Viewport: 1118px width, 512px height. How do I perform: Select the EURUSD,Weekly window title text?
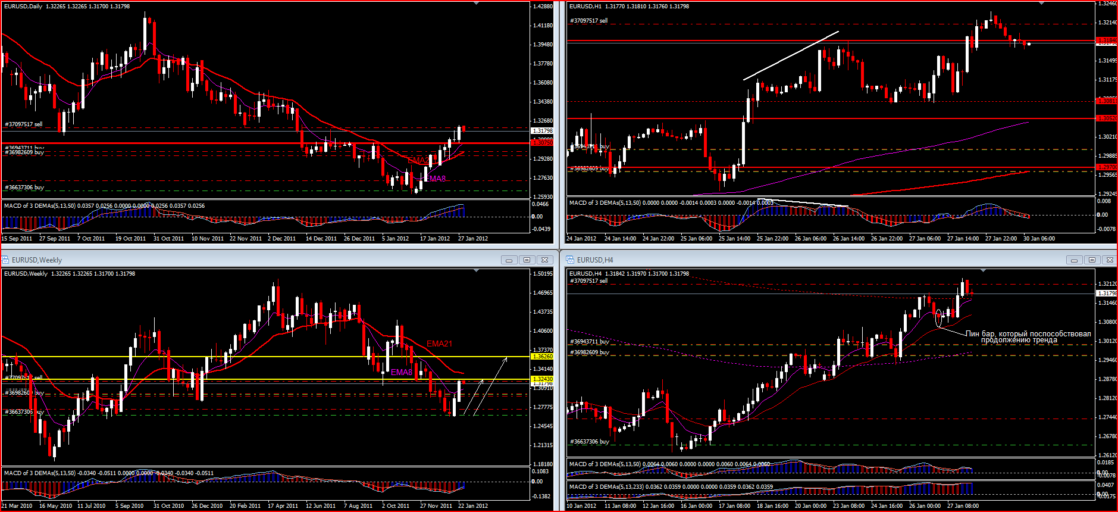(x=37, y=260)
